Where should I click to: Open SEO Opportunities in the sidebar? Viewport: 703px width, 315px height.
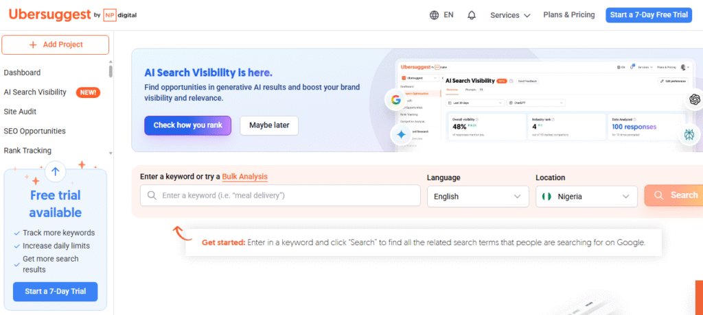tap(34, 131)
